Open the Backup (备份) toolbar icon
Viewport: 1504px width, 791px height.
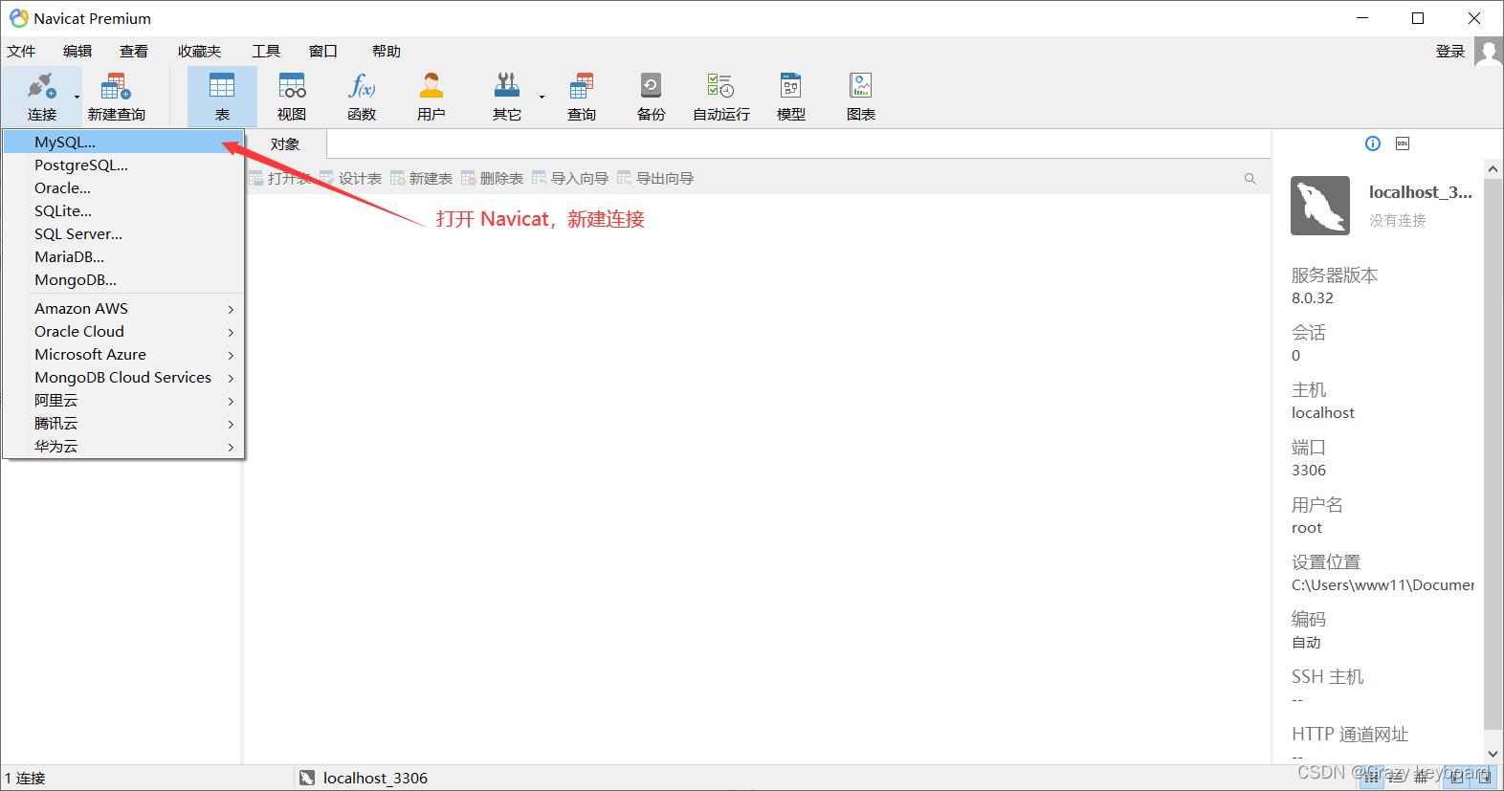coord(652,96)
